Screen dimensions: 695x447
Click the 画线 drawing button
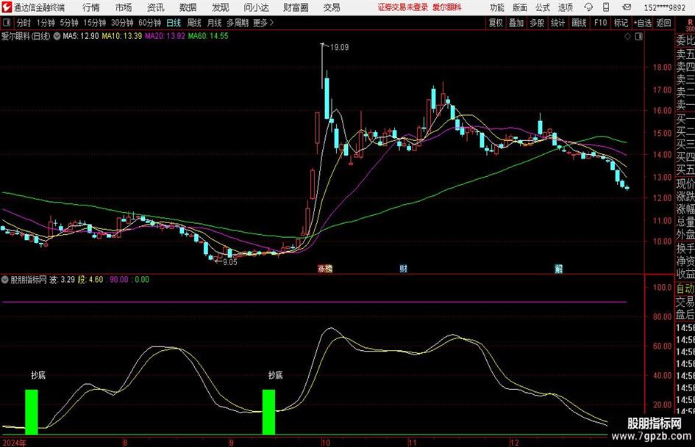click(579, 23)
